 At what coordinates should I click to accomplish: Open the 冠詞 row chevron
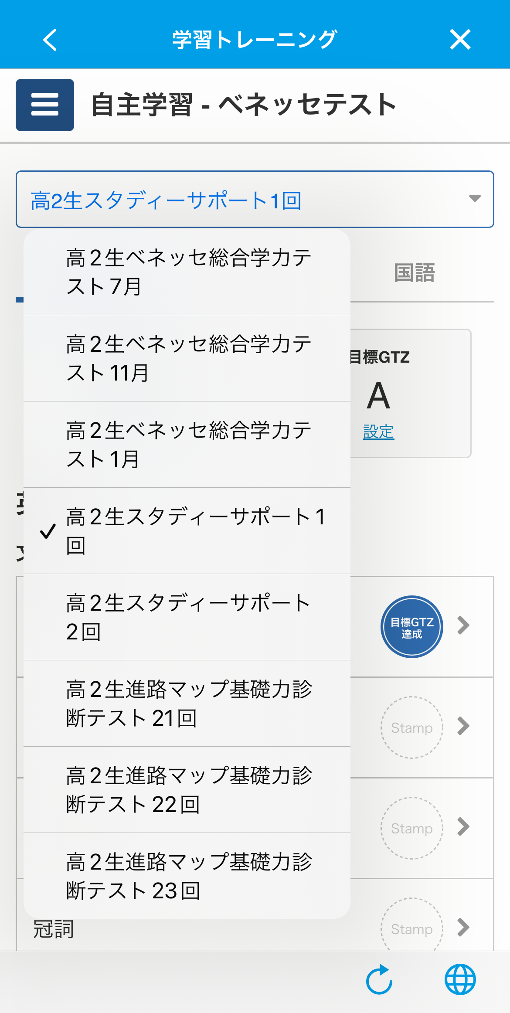463,927
